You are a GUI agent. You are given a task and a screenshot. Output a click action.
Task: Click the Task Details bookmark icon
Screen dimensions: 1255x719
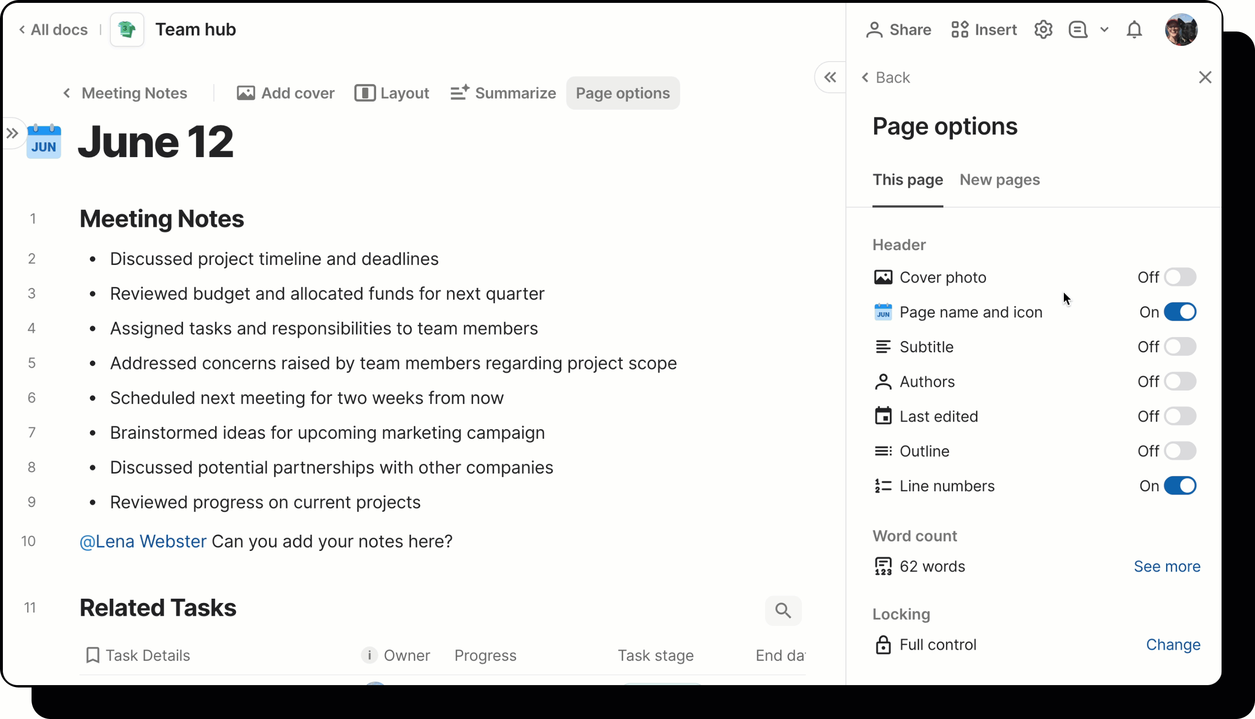92,656
